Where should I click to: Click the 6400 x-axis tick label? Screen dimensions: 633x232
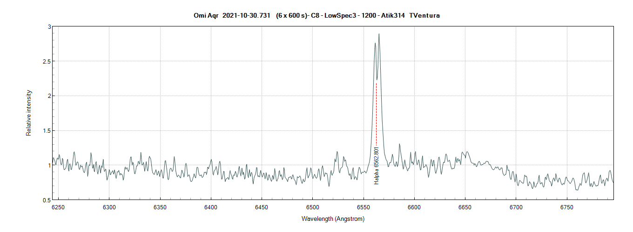[x=211, y=207]
